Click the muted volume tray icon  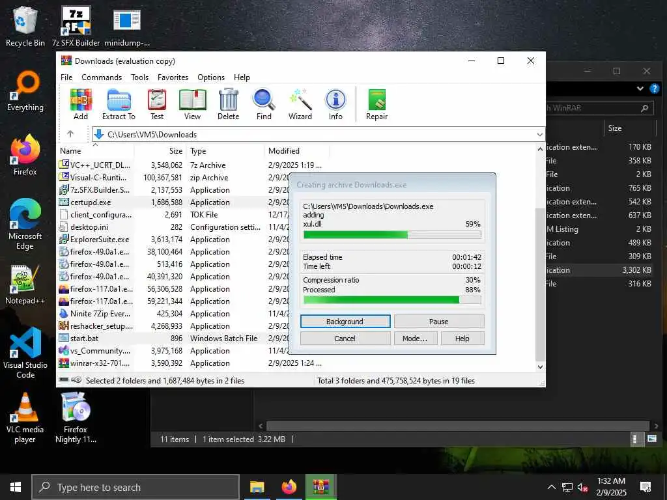[583, 488]
